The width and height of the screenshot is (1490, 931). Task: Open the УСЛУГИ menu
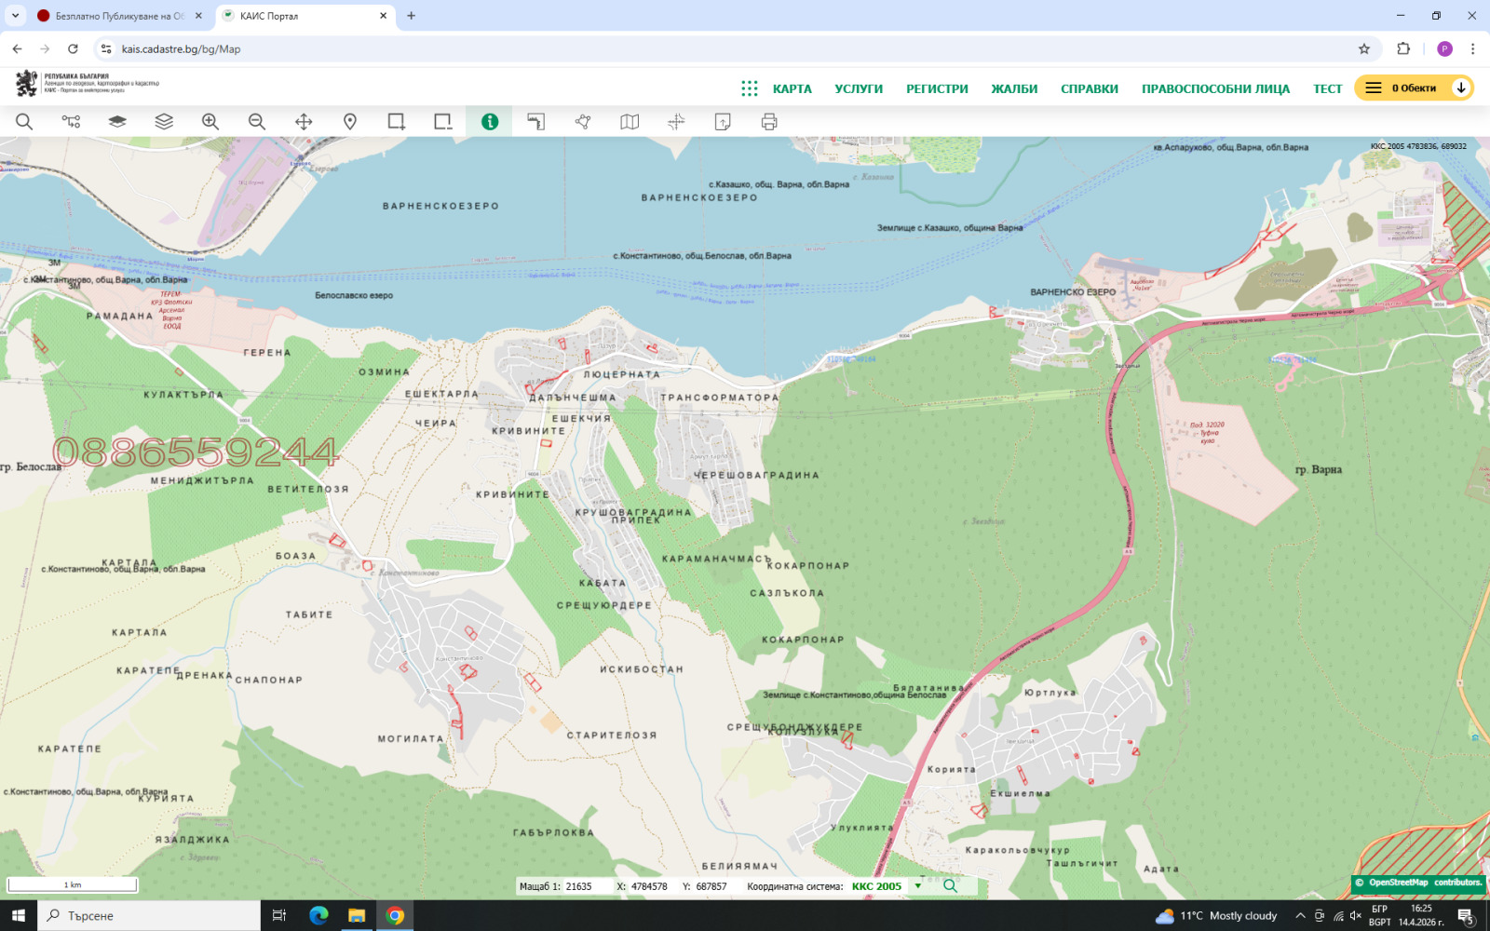point(859,88)
